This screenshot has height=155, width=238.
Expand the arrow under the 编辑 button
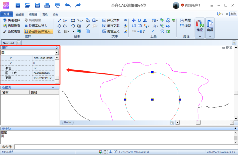(210, 37)
